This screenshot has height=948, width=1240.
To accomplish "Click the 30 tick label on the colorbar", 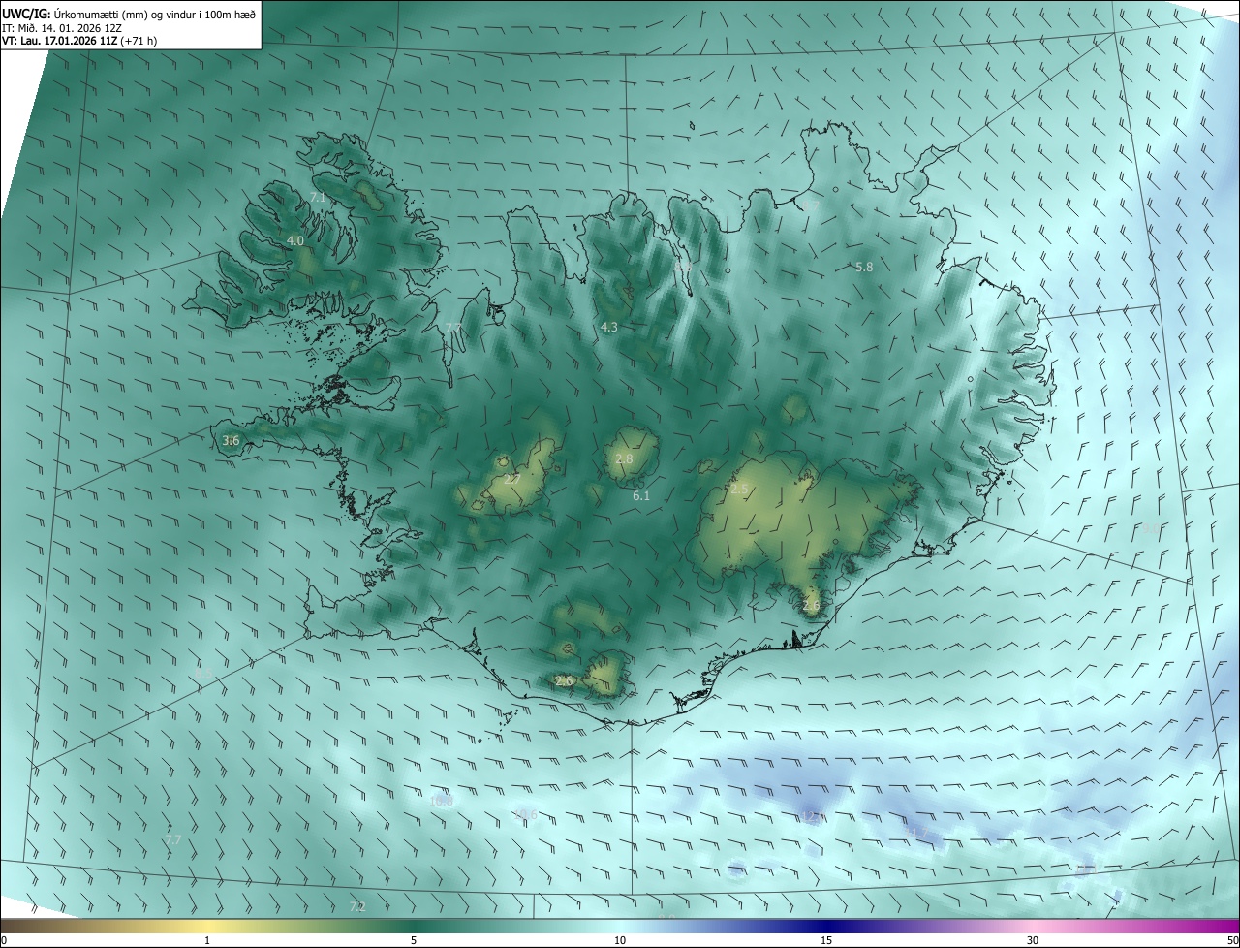I will point(1033,940).
